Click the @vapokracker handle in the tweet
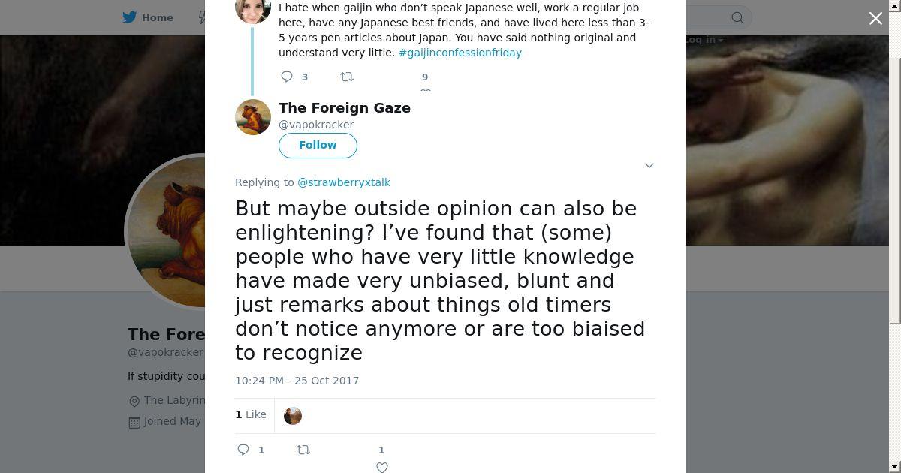The height and width of the screenshot is (473, 901). click(x=316, y=125)
